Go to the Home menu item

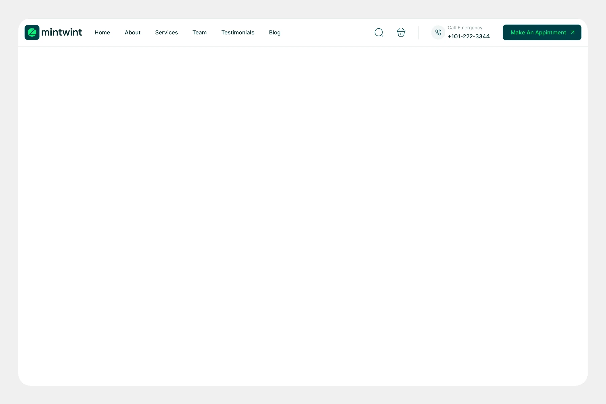tap(102, 32)
